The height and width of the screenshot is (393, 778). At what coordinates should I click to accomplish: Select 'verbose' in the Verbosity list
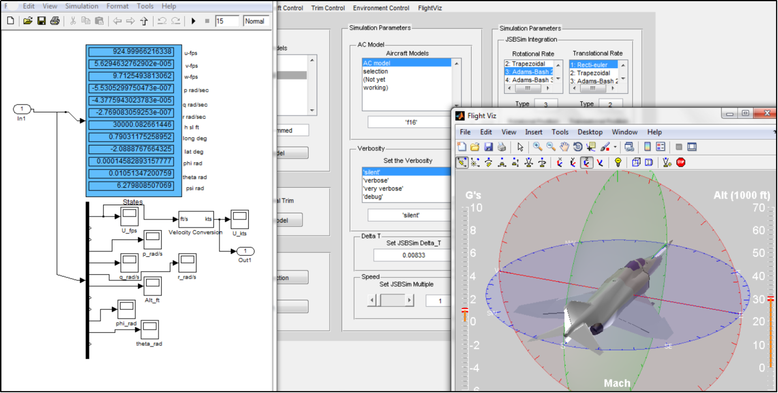tap(406, 180)
